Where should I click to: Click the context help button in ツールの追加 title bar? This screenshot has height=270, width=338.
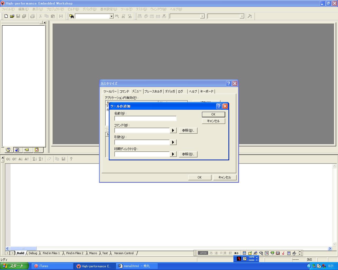click(219, 106)
